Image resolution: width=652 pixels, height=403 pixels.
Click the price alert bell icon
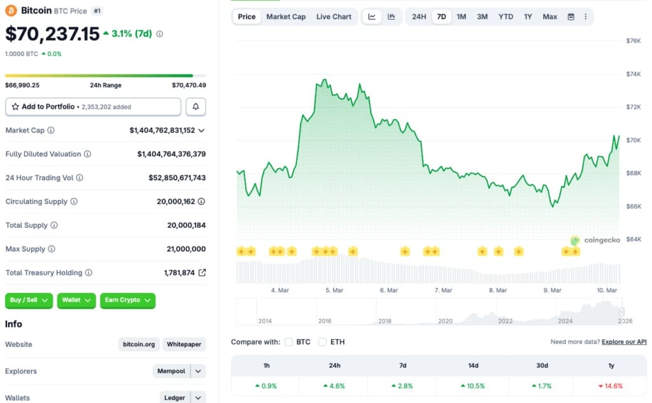coord(195,106)
